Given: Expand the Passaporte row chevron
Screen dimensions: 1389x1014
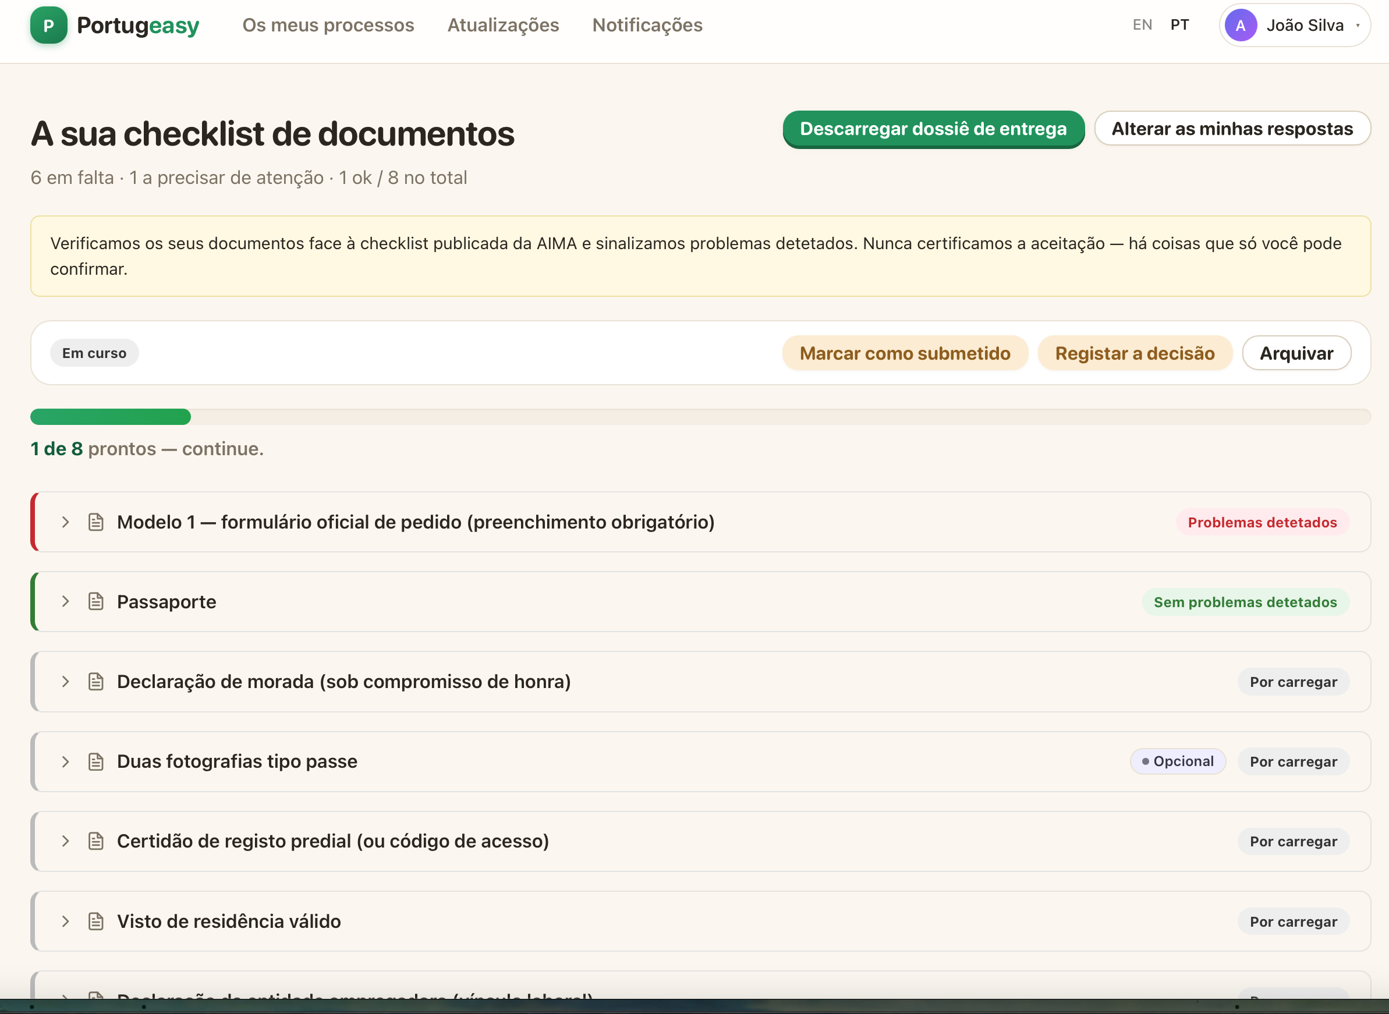Looking at the screenshot, I should pyautogui.click(x=65, y=601).
